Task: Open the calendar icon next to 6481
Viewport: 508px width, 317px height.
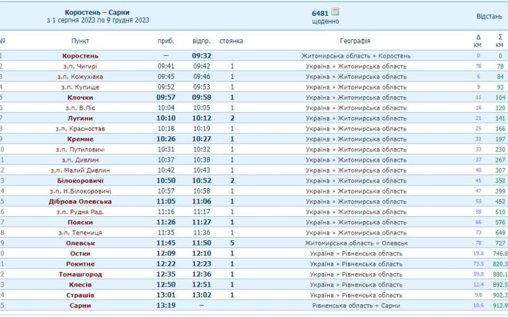Action: point(335,12)
